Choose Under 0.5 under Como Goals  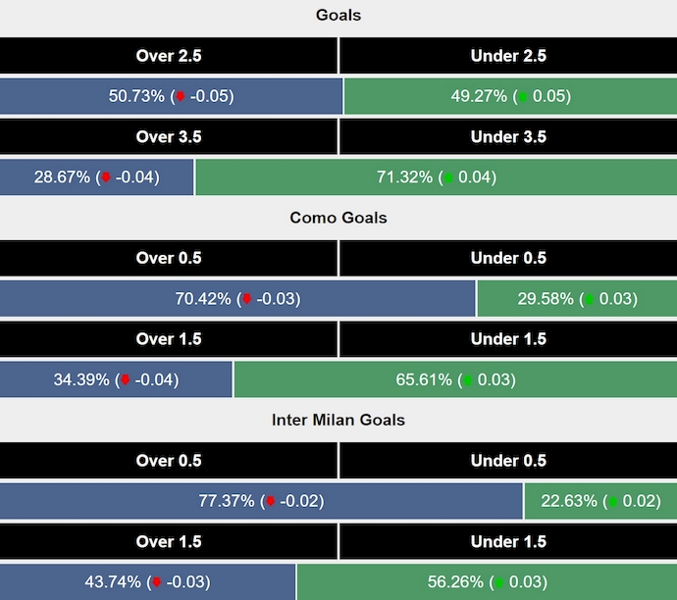(508, 258)
